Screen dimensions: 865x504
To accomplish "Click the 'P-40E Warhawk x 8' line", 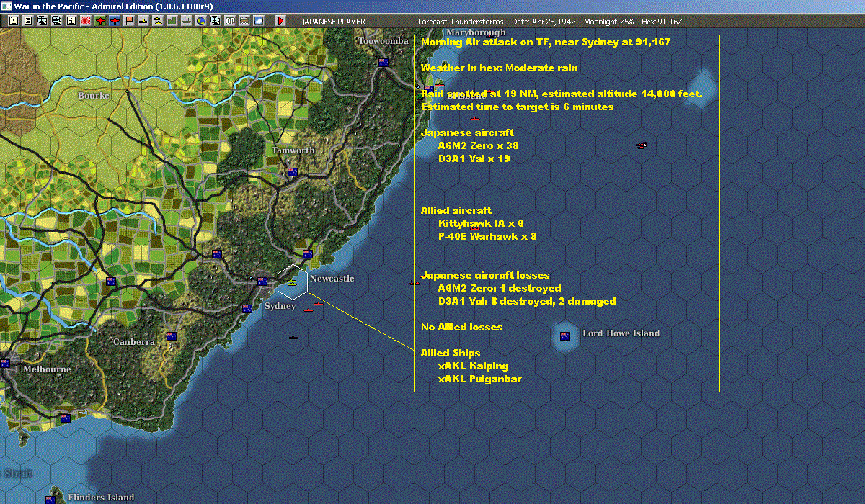I will pos(487,236).
